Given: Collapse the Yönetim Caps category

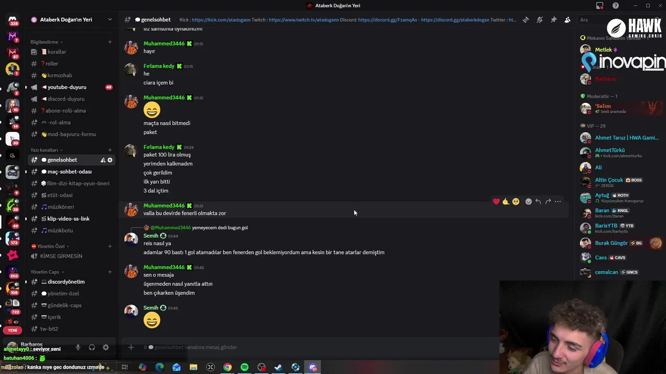Looking at the screenshot, I should [47, 272].
